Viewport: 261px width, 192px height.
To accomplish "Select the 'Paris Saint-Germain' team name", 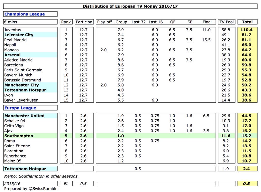I will pyautogui.click(x=23, y=70).
